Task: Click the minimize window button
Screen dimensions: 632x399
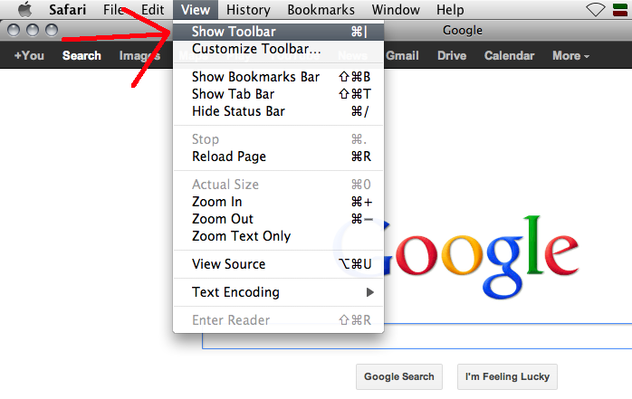Action: [33, 30]
